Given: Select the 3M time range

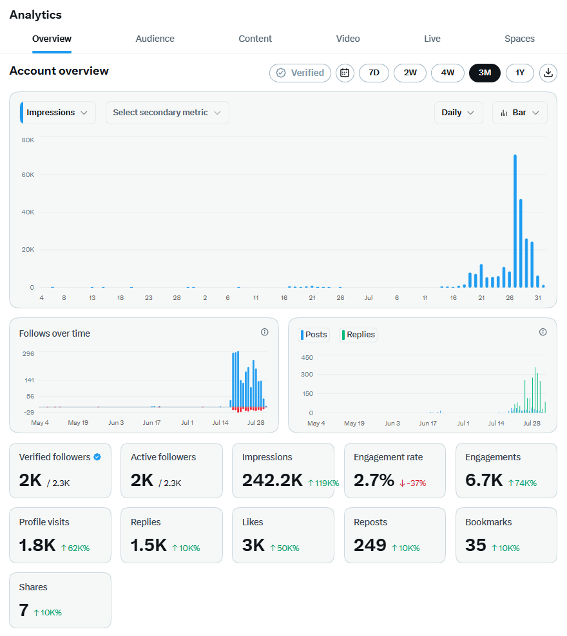Looking at the screenshot, I should click(485, 73).
